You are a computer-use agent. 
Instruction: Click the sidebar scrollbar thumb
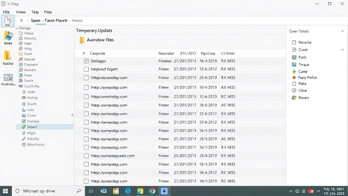point(72,115)
